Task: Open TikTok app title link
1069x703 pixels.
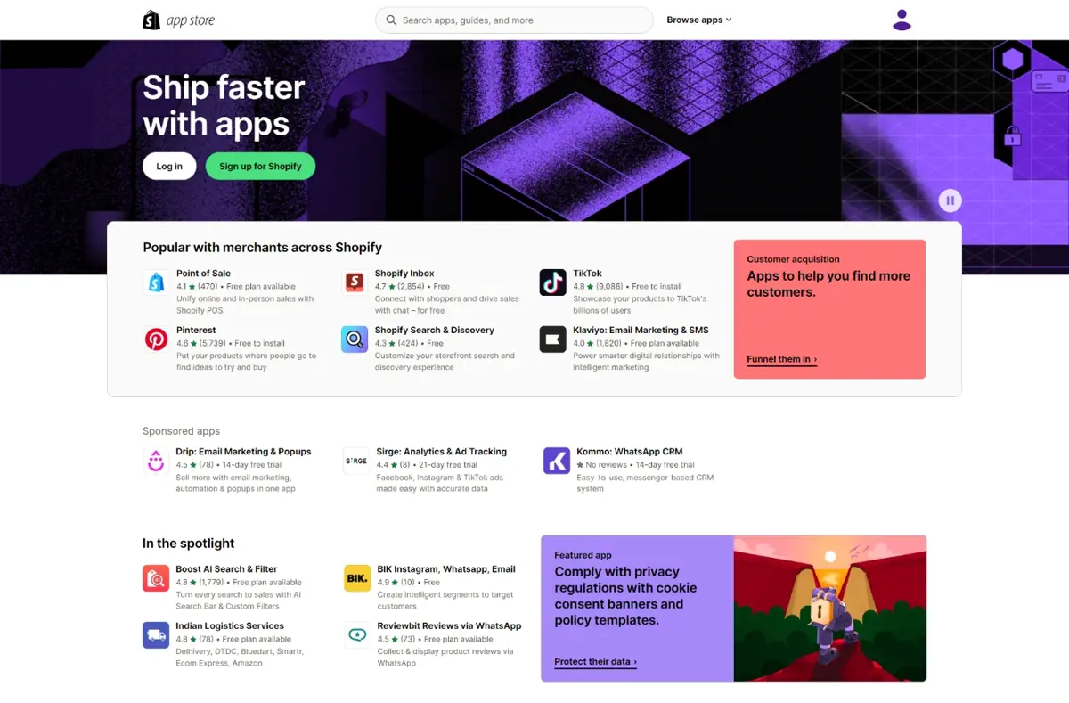Action: tap(587, 274)
